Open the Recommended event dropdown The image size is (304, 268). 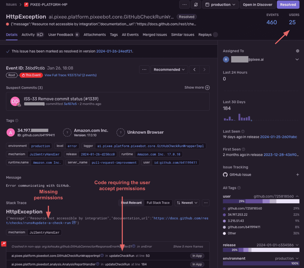coord(169,70)
